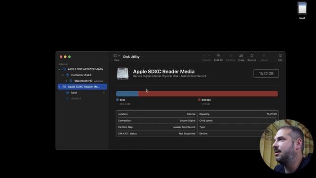The image size is (316, 178).
Task: Click the APPLE SSD disk icon in sidebar
Action: 64,69
